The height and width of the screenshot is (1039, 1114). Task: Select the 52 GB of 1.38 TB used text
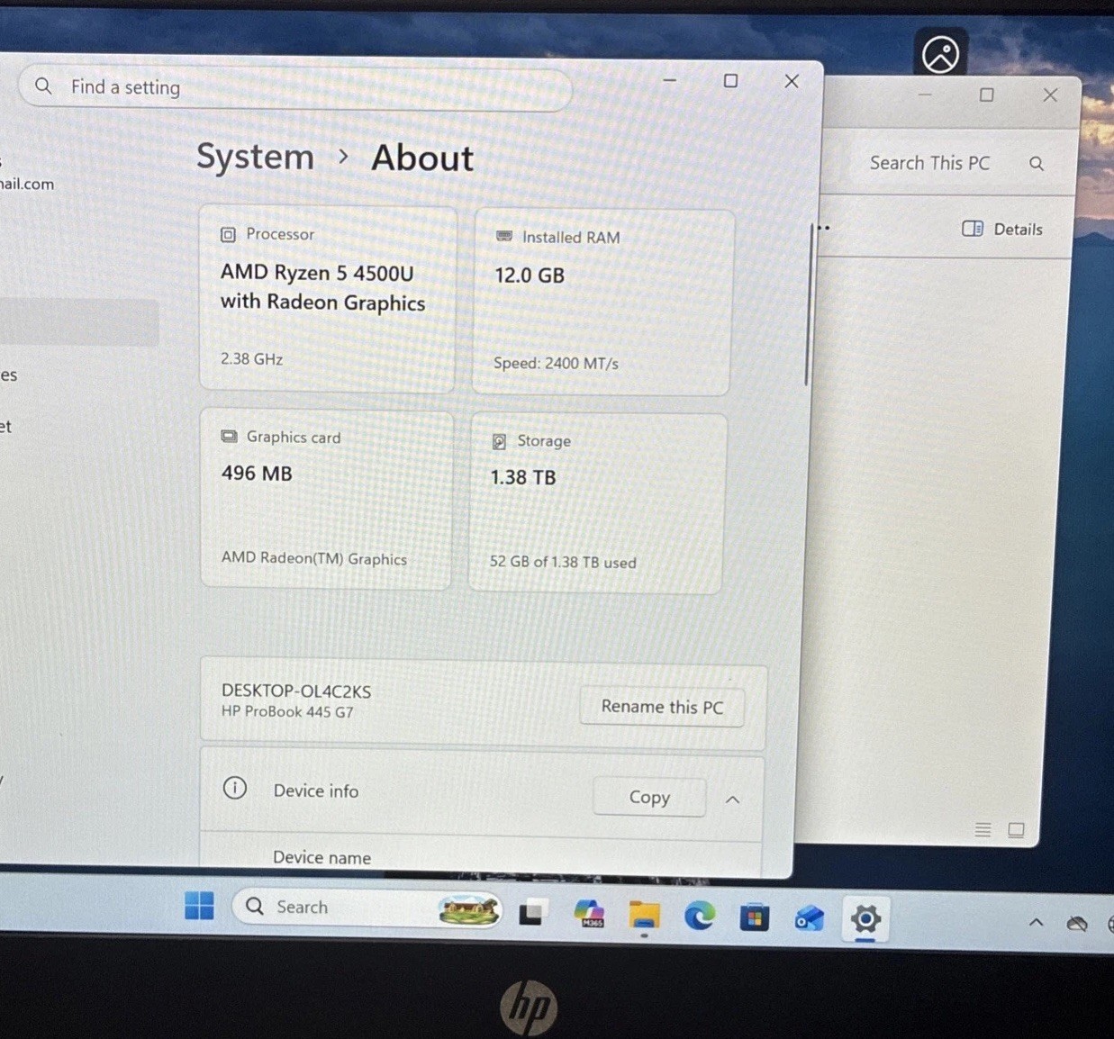[563, 562]
